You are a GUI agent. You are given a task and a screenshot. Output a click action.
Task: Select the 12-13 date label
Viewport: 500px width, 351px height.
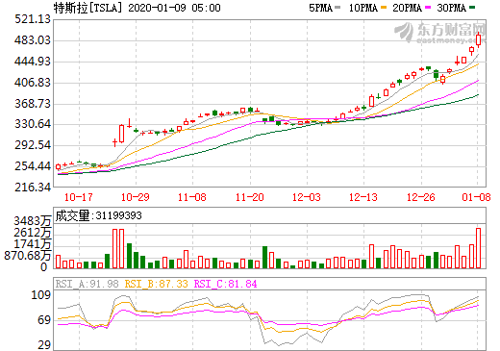[x=363, y=197]
